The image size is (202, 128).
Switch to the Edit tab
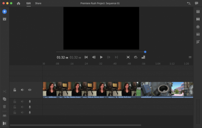click(x=29, y=3)
